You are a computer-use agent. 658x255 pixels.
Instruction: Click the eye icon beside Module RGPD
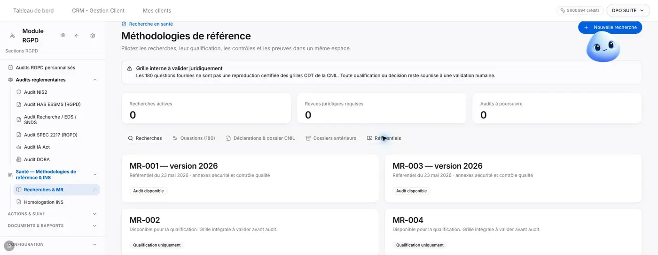tap(63, 36)
